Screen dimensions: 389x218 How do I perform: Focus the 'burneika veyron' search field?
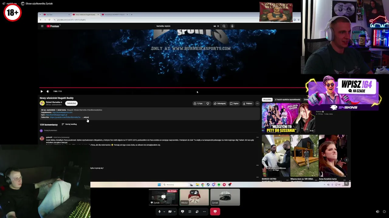[184, 26]
